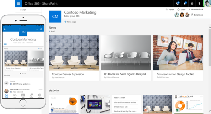Viewport: 211px width, 114px height.
Task: Click the vertical scrollbar thumb
Action: coord(210,47)
